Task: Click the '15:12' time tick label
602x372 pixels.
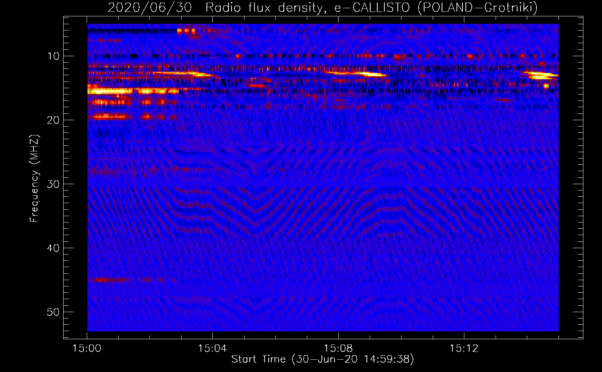Action: 464,349
